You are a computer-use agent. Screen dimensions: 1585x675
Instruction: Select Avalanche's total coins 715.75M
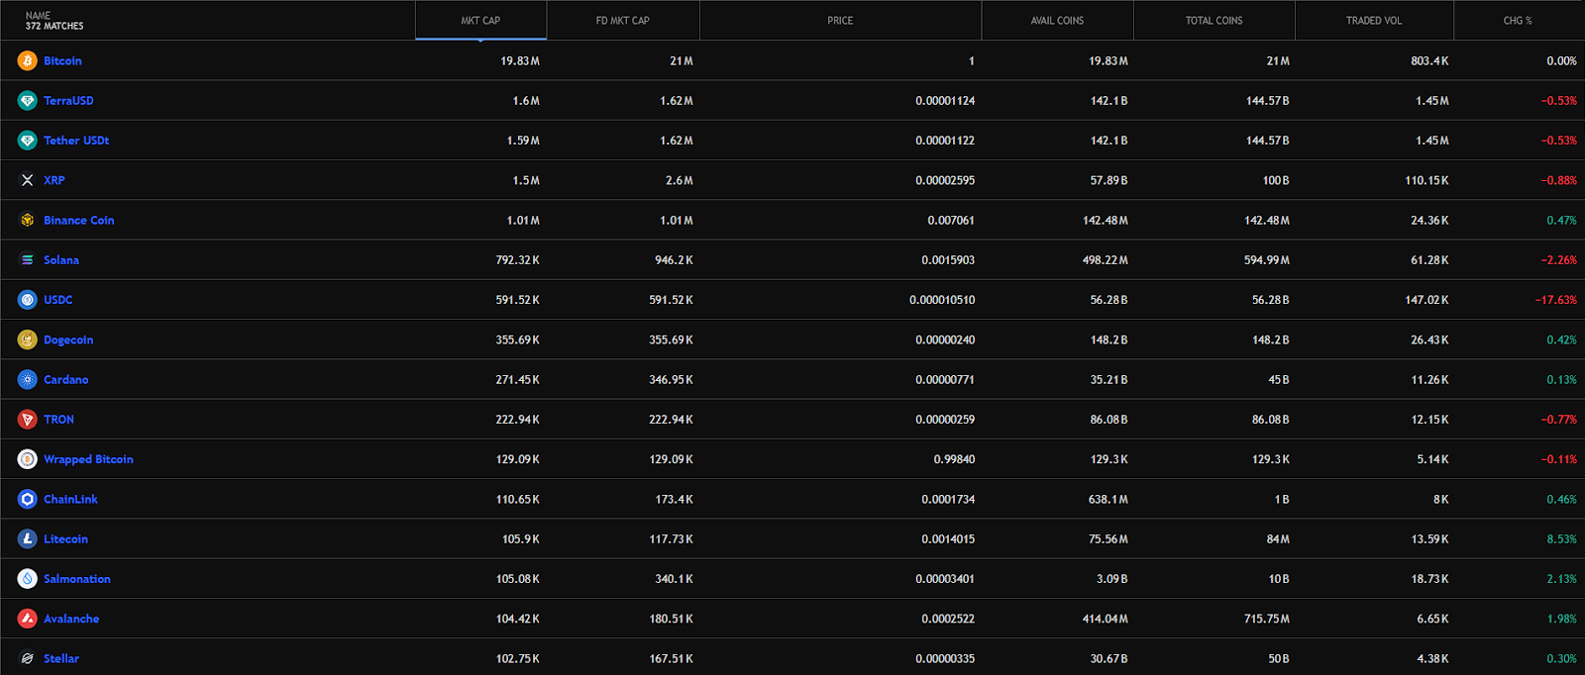click(1267, 620)
